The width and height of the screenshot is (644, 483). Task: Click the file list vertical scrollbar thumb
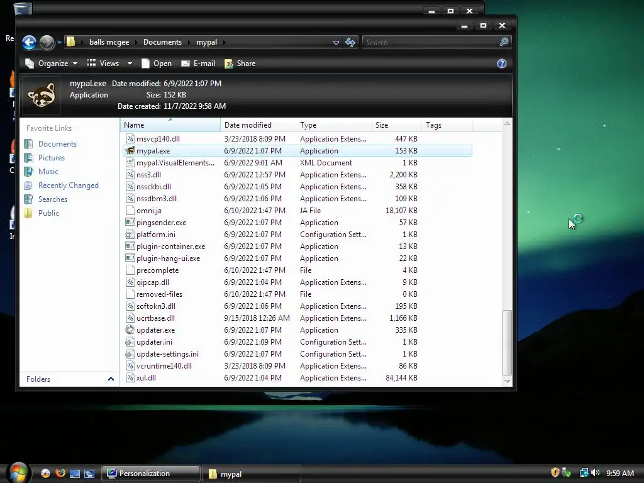[508, 343]
